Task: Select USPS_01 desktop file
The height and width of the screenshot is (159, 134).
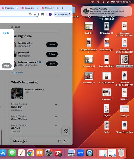Action: 124,111
